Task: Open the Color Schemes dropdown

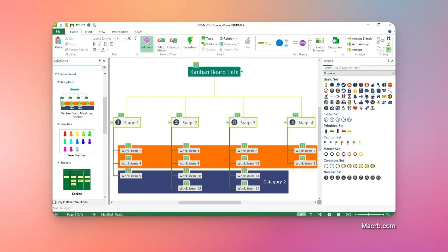Action: coord(320,44)
